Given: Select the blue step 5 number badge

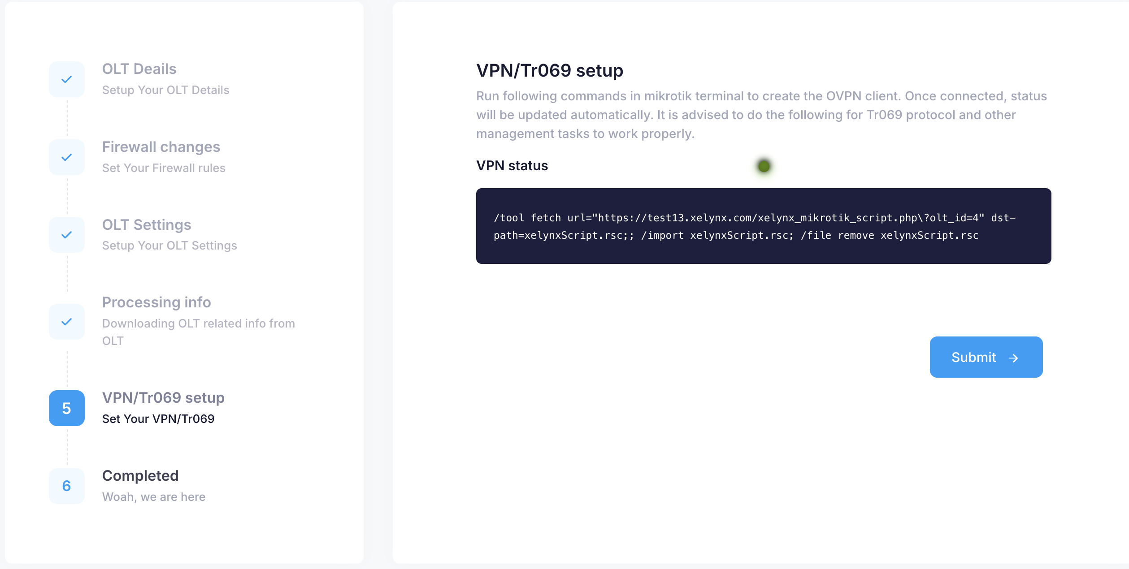Looking at the screenshot, I should (x=67, y=408).
